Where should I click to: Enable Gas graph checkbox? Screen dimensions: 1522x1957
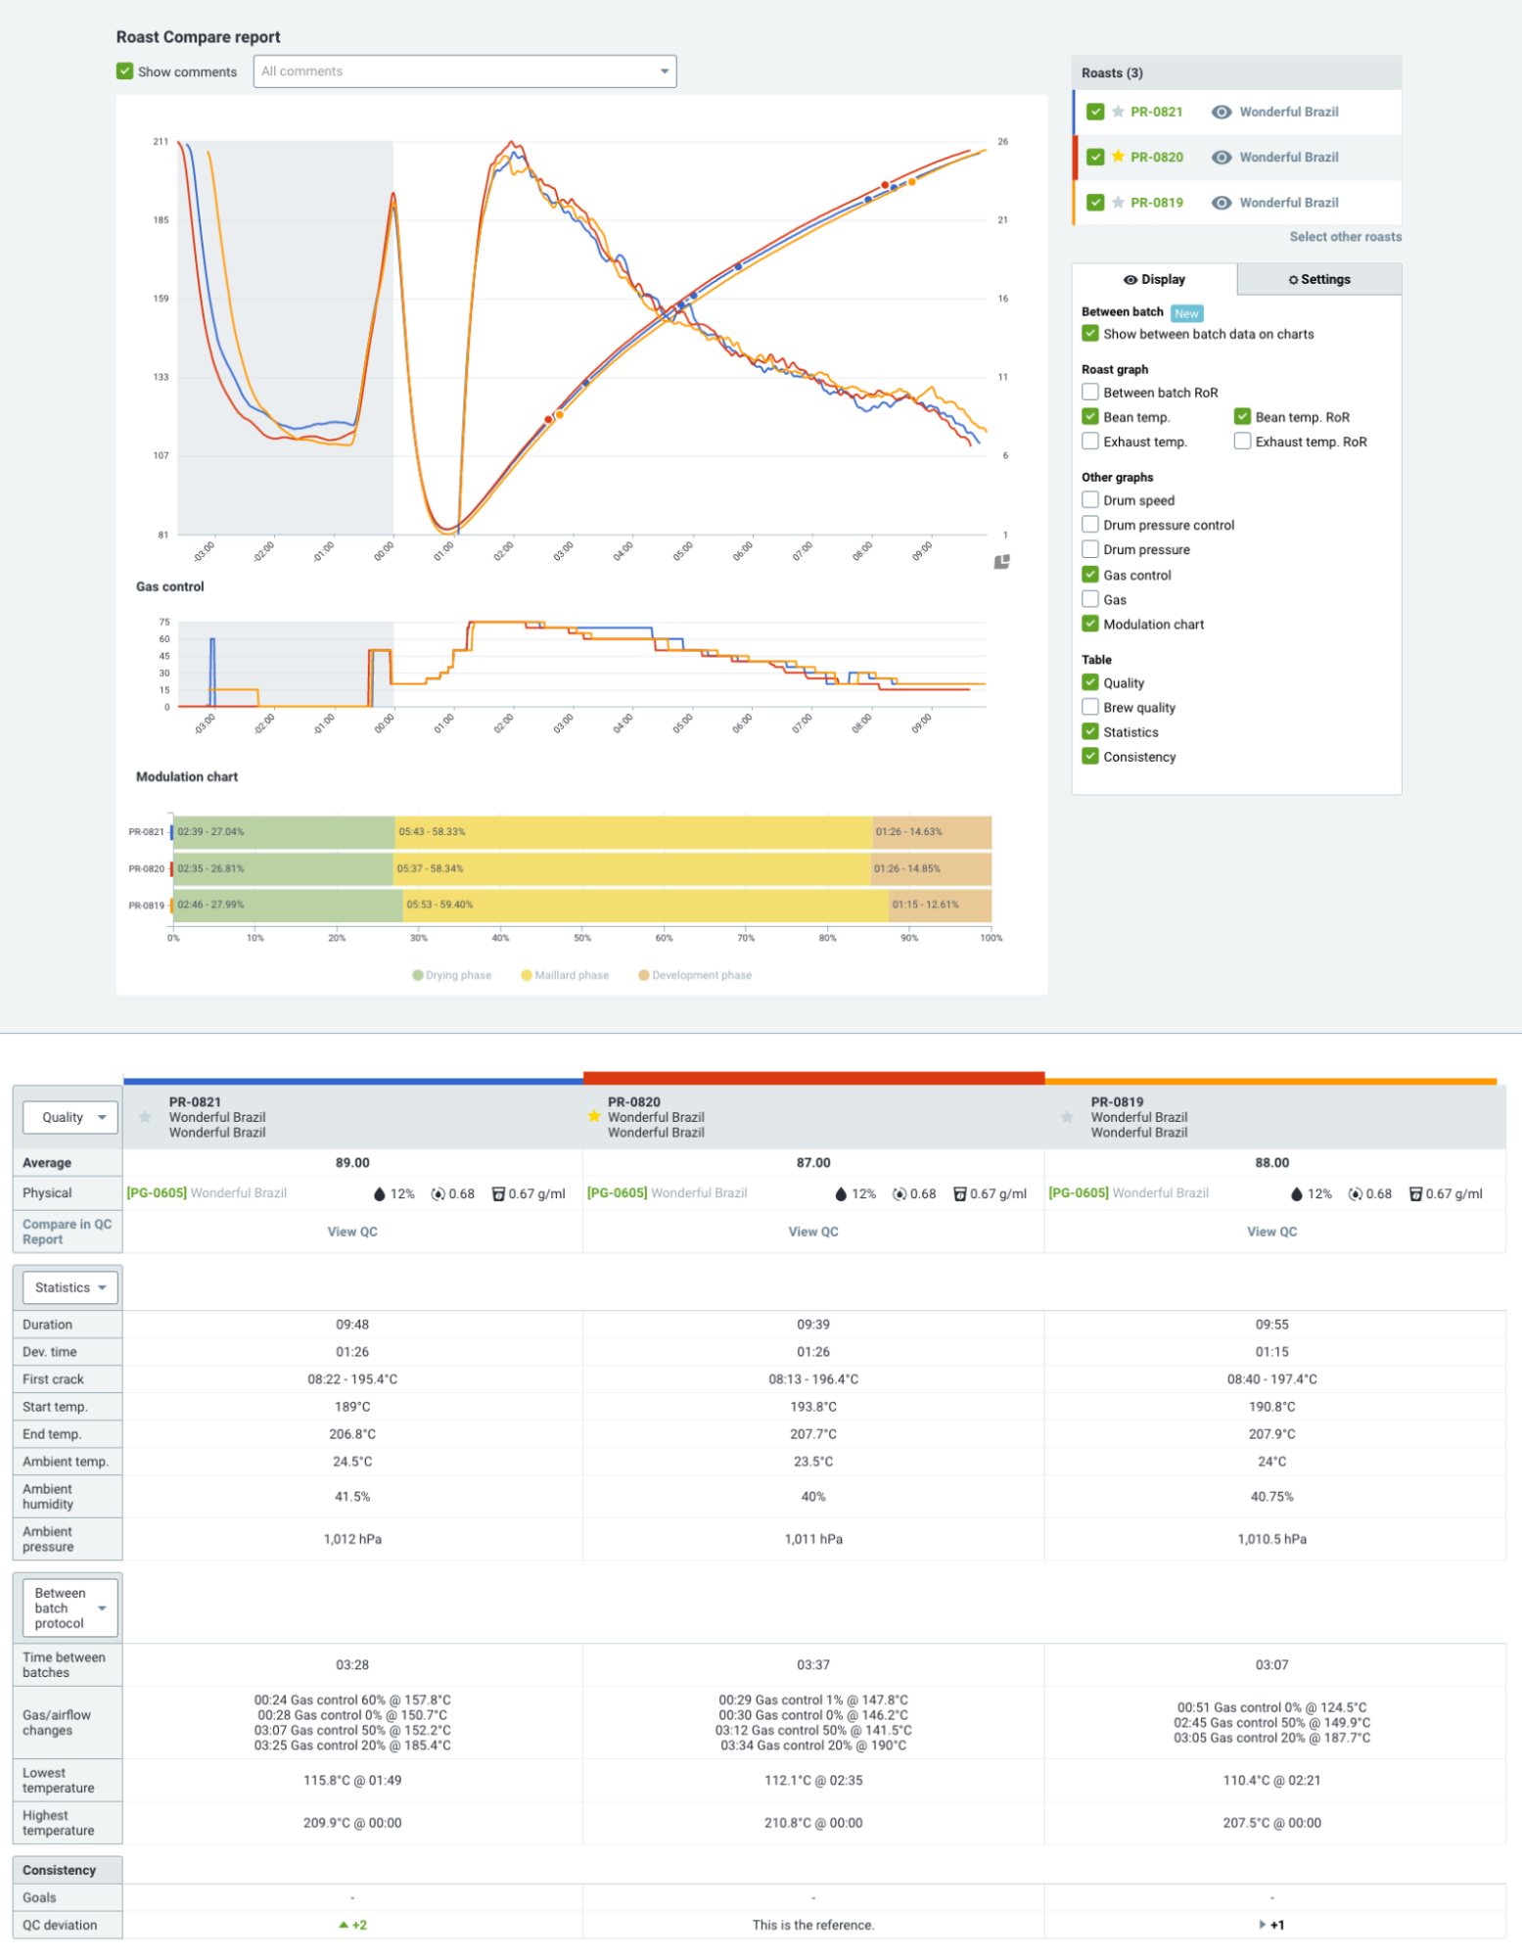click(1089, 599)
